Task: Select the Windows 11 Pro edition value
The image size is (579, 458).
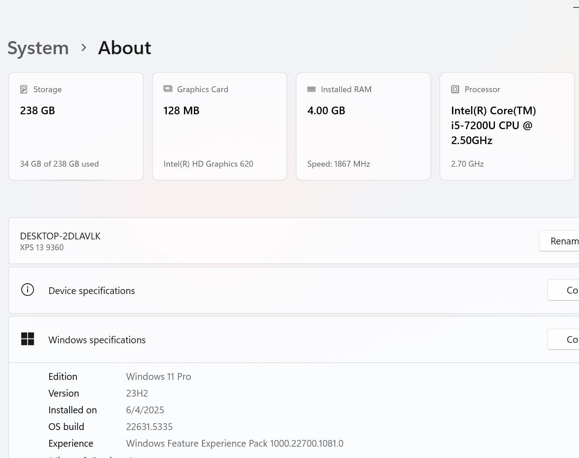Action: pyautogui.click(x=159, y=377)
